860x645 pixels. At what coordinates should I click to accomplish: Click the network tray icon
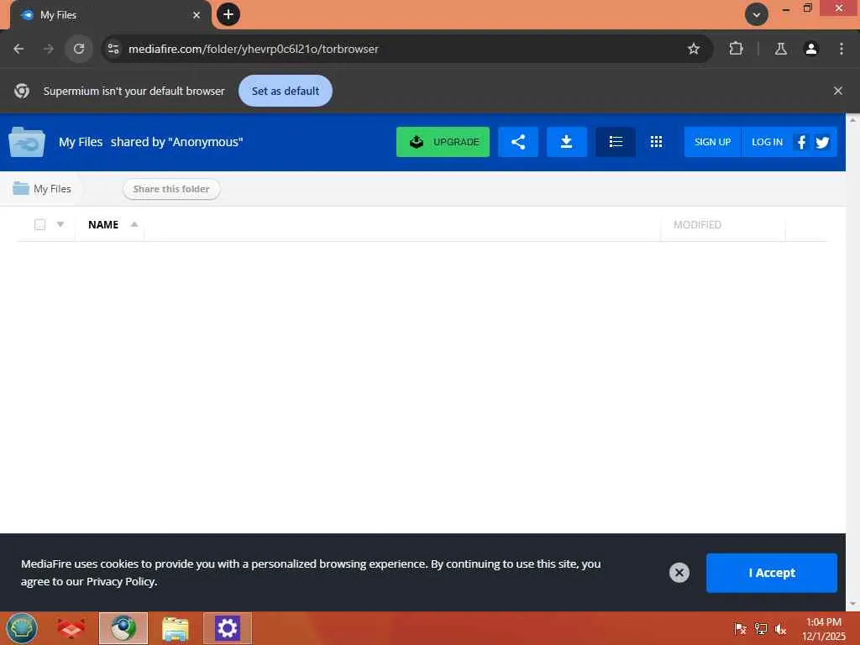click(760, 628)
